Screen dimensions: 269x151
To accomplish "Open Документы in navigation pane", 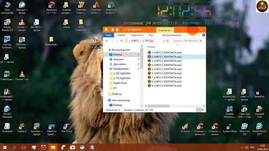I will tap(119, 64).
